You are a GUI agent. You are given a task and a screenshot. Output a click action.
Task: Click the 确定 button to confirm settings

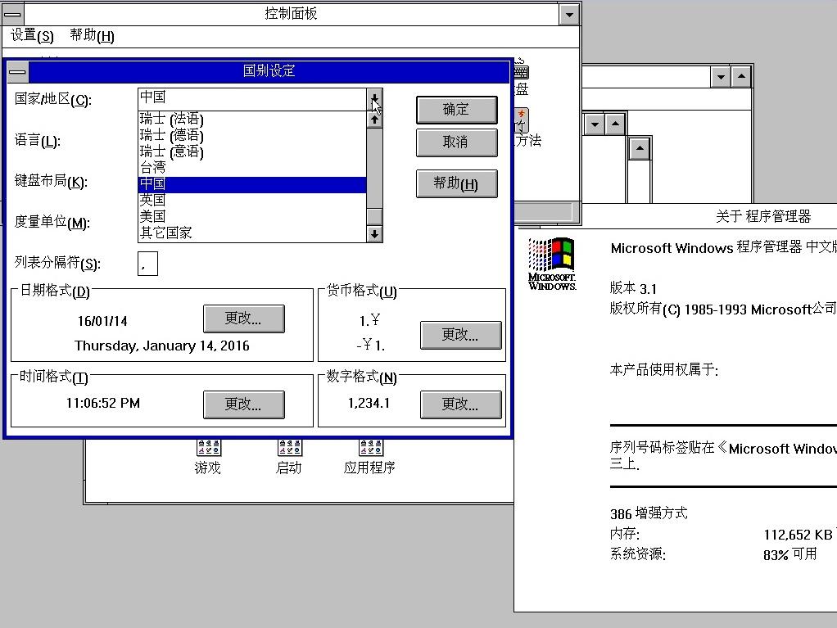click(x=456, y=111)
